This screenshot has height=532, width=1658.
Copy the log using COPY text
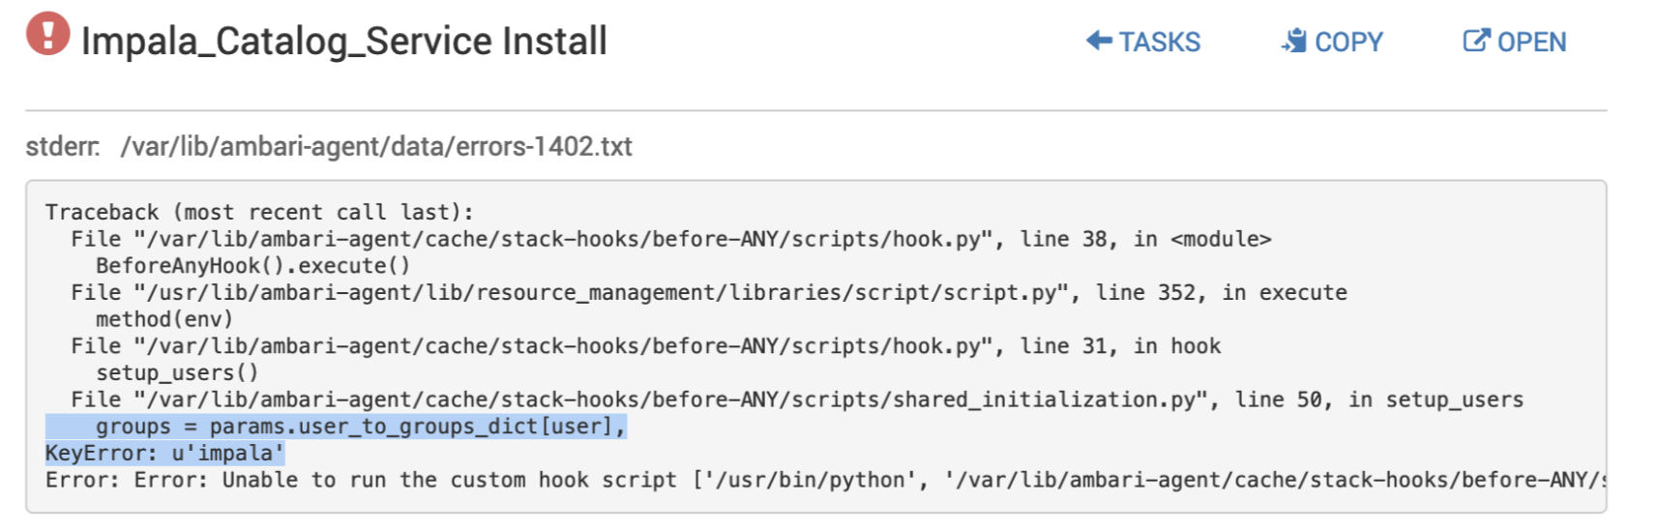pos(1348,42)
